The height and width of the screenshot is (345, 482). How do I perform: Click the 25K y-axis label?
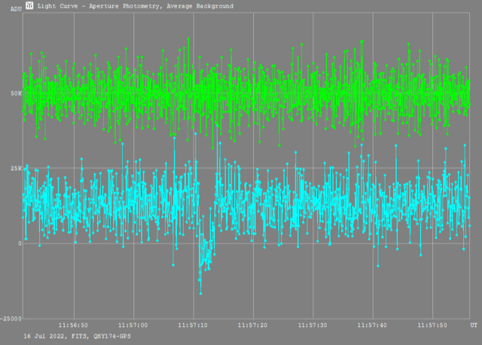pos(16,169)
